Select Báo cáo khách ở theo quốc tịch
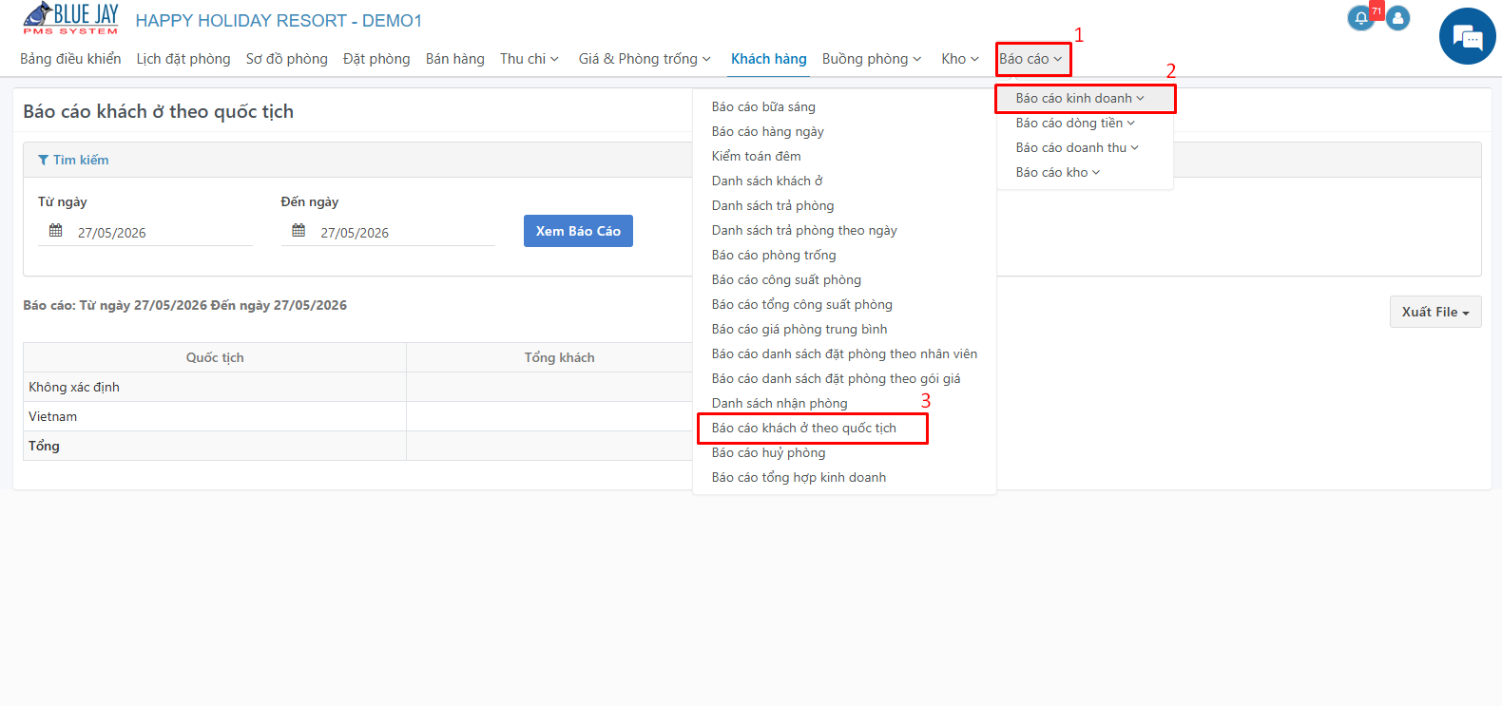Viewport: 1502px width, 706px height. tap(804, 428)
